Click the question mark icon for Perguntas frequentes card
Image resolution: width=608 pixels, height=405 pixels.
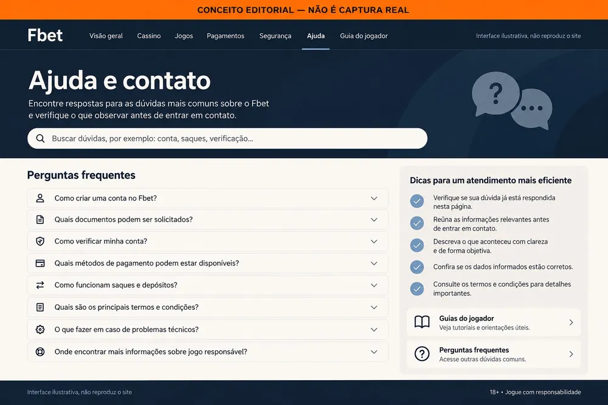click(422, 354)
